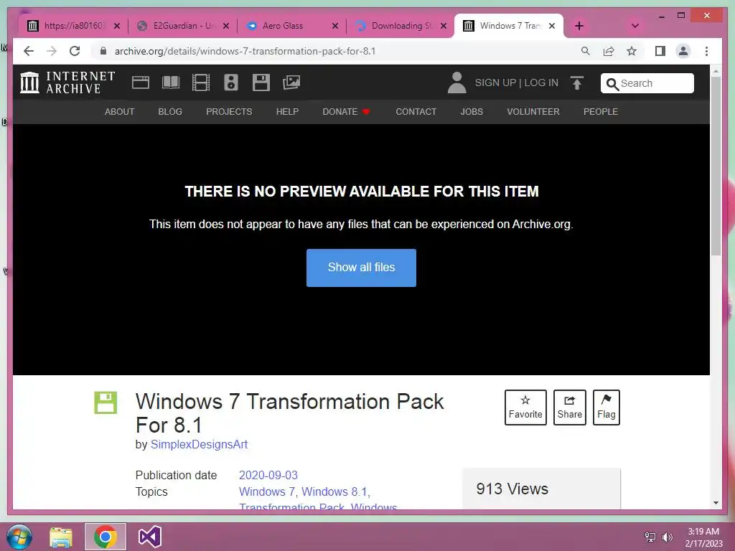Click the upload arrow icon

click(x=577, y=83)
